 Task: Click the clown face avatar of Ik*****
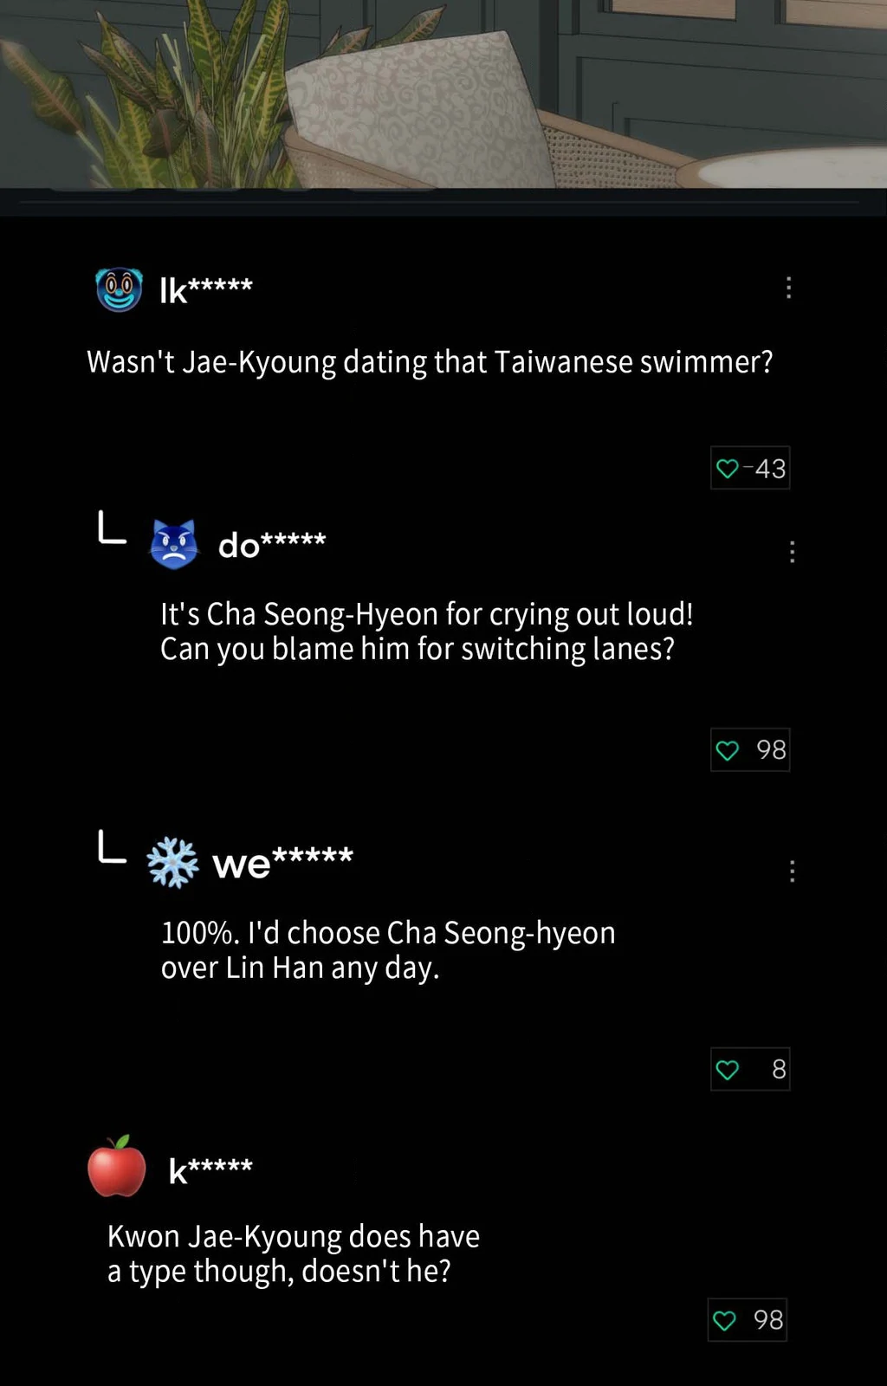point(119,288)
